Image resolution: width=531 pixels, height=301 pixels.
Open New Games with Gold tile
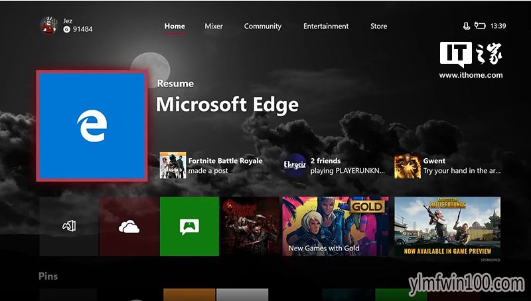click(x=335, y=226)
